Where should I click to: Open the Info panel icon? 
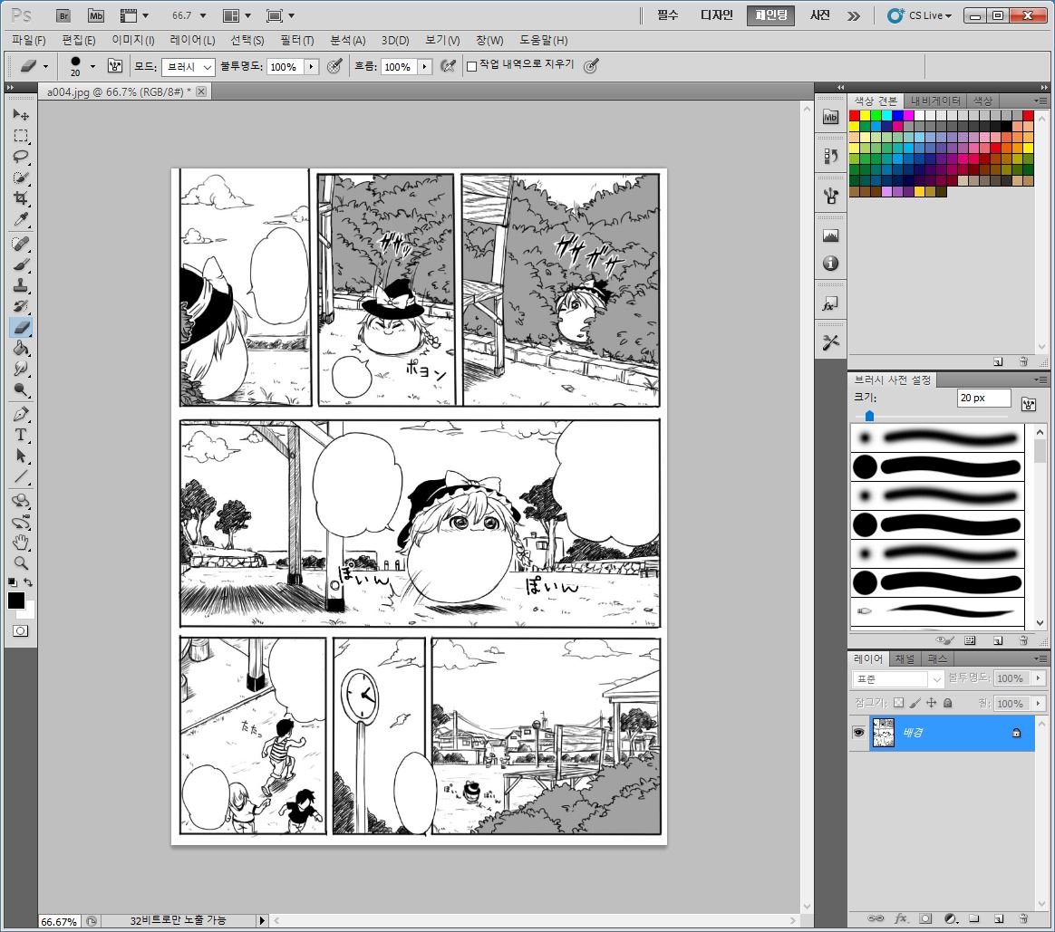pyautogui.click(x=830, y=264)
